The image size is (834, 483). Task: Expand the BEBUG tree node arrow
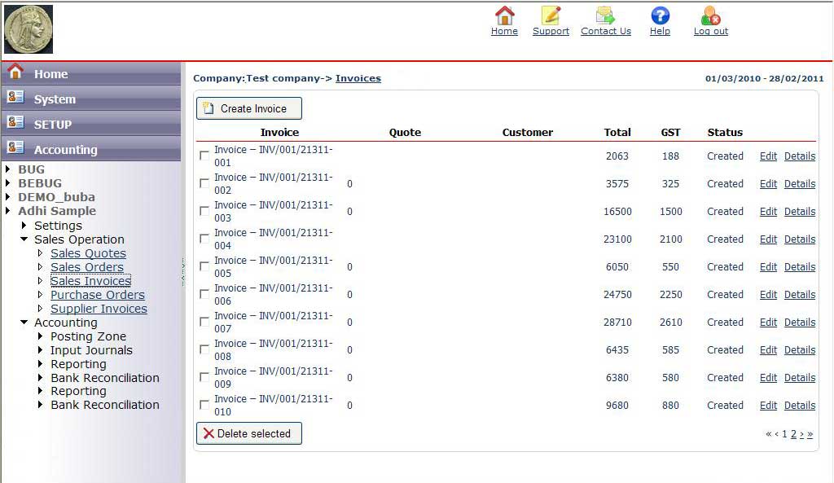[x=7, y=183]
